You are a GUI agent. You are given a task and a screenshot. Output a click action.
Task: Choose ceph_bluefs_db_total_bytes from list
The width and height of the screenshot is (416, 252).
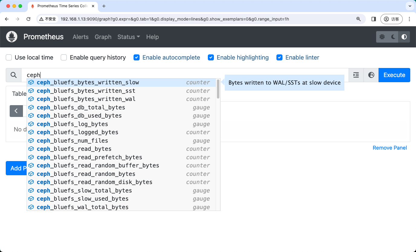point(121,108)
